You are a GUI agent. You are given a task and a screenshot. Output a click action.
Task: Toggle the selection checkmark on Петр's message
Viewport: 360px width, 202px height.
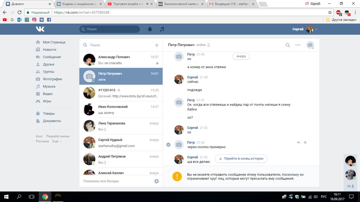(x=168, y=144)
